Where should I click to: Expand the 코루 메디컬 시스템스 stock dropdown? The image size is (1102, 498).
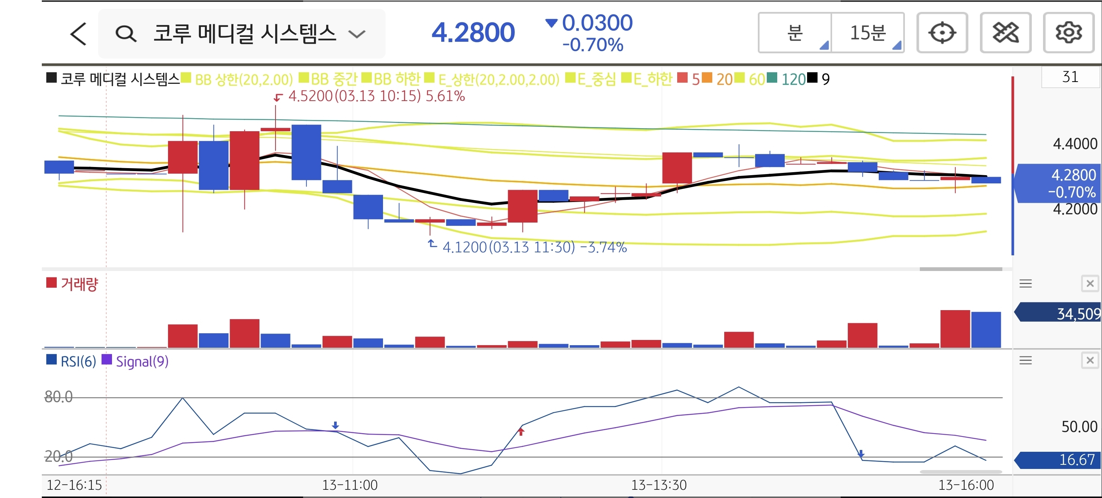[357, 34]
